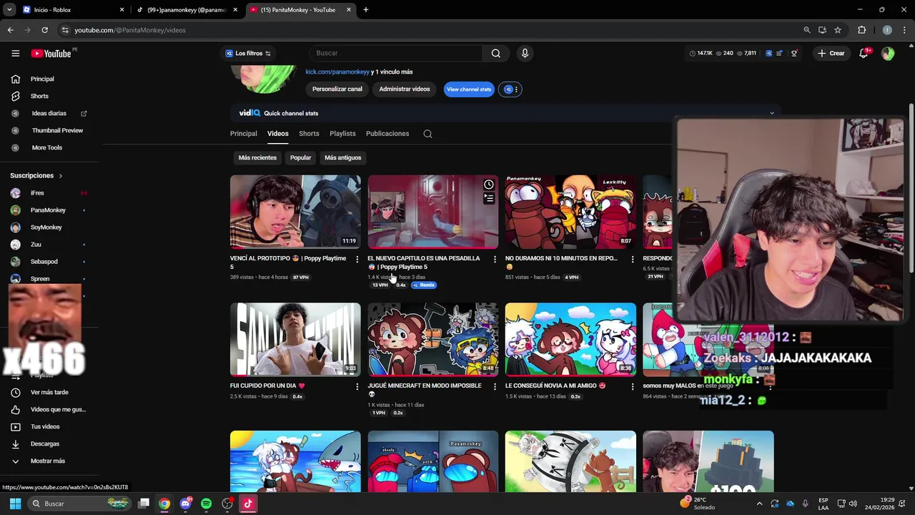Viewport: 915px width, 515px height.
Task: Click Remix badge under EL NUEVO CAPITULO
Action: pyautogui.click(x=424, y=285)
